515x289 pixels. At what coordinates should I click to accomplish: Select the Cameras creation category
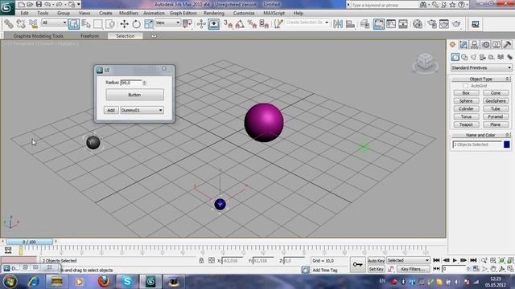(x=483, y=57)
